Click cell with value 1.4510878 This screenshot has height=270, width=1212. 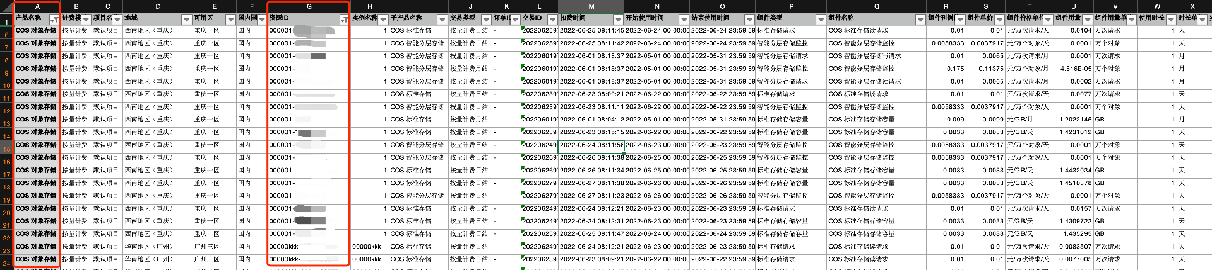coord(1073,183)
